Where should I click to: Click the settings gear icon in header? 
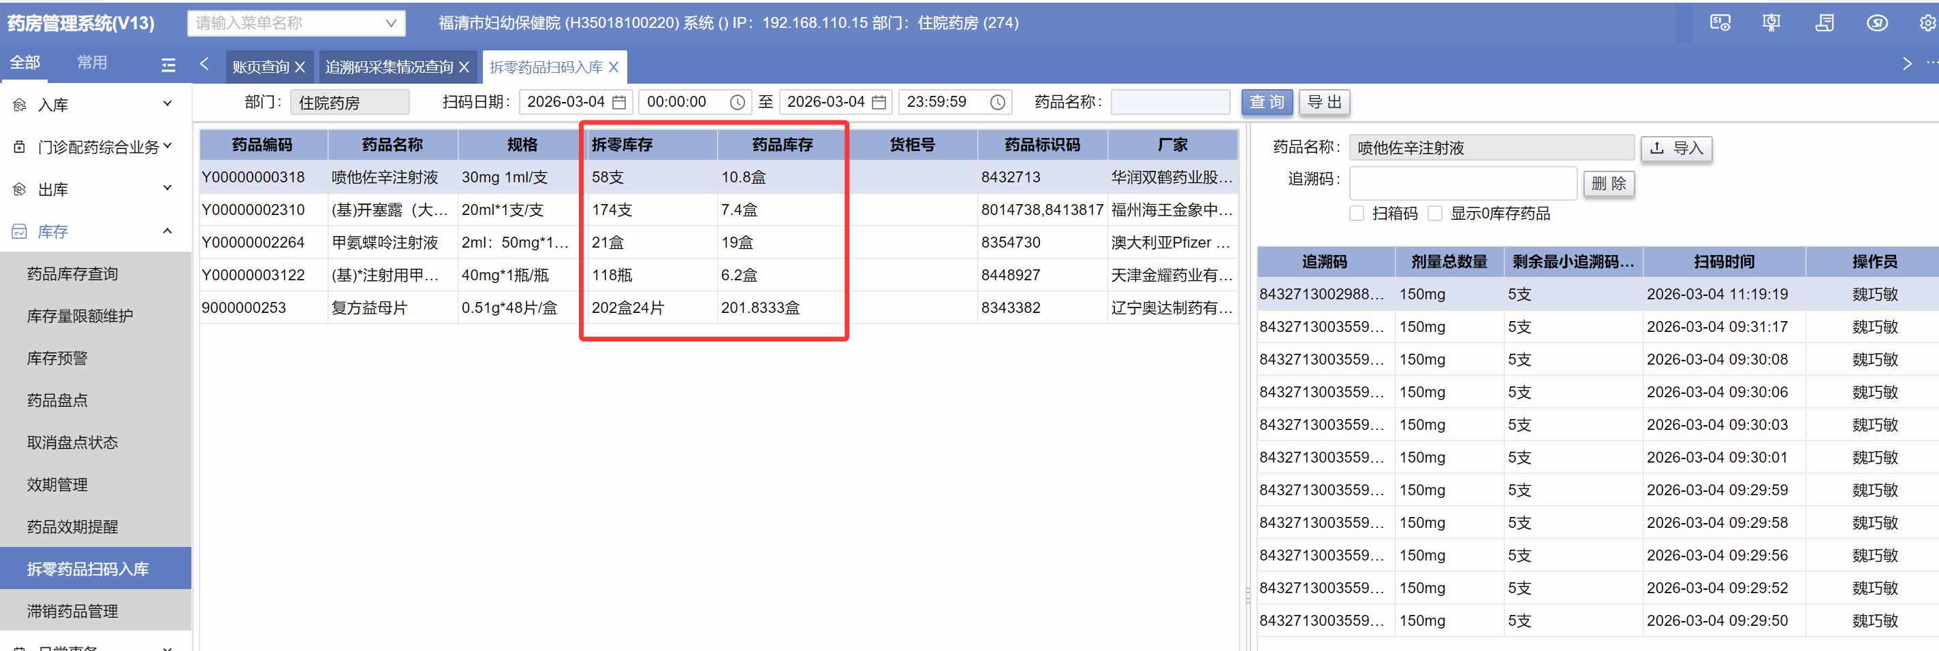coord(1927,23)
